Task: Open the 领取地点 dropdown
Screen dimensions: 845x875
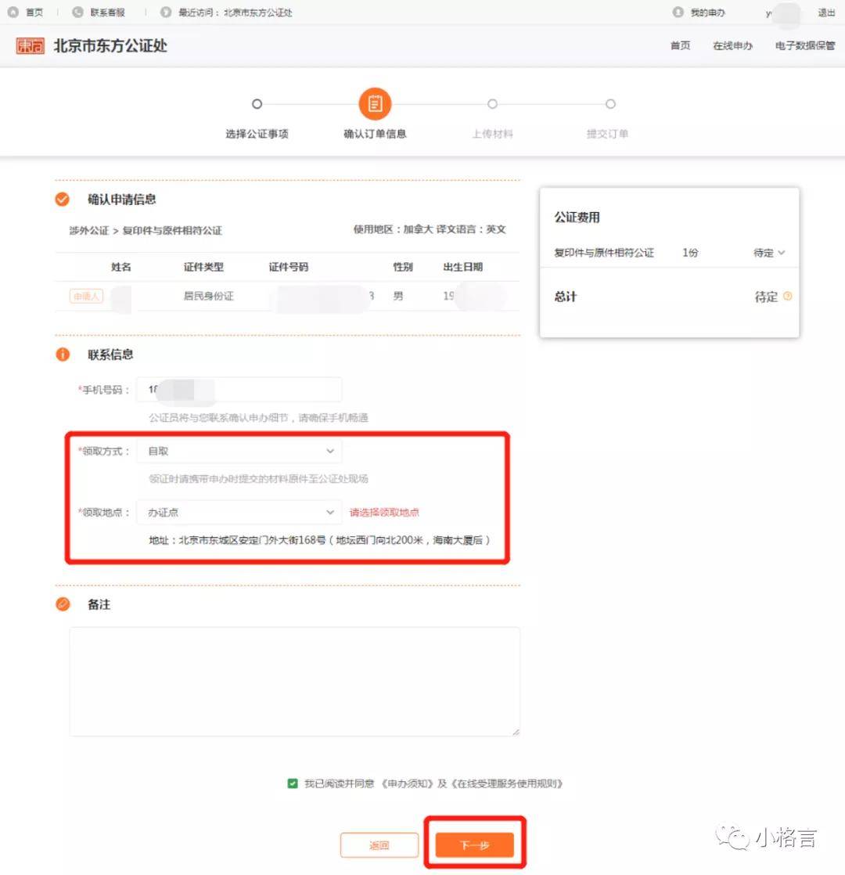Action: point(239,513)
